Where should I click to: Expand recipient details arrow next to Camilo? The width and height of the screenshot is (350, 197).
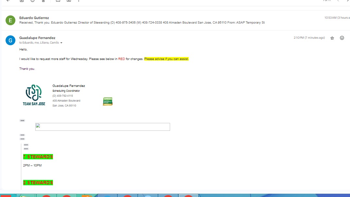pos(61,43)
